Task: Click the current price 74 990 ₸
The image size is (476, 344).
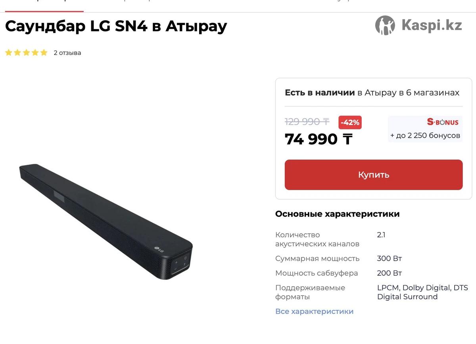Action: click(x=319, y=139)
